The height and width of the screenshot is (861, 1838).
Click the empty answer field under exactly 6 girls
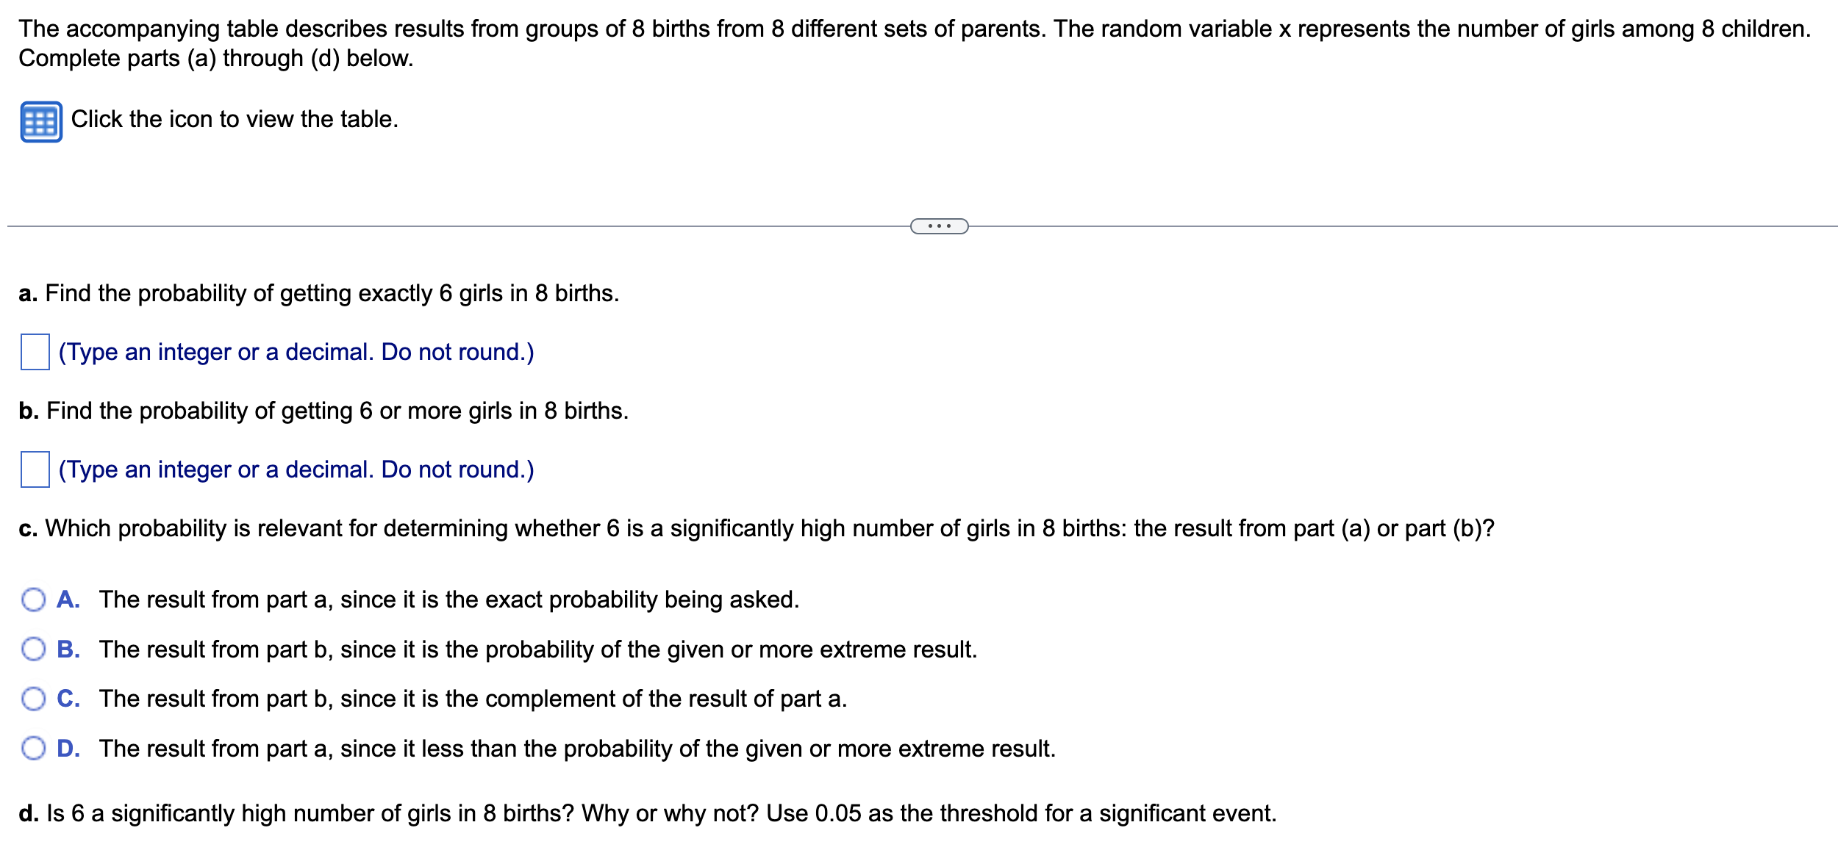[35, 351]
